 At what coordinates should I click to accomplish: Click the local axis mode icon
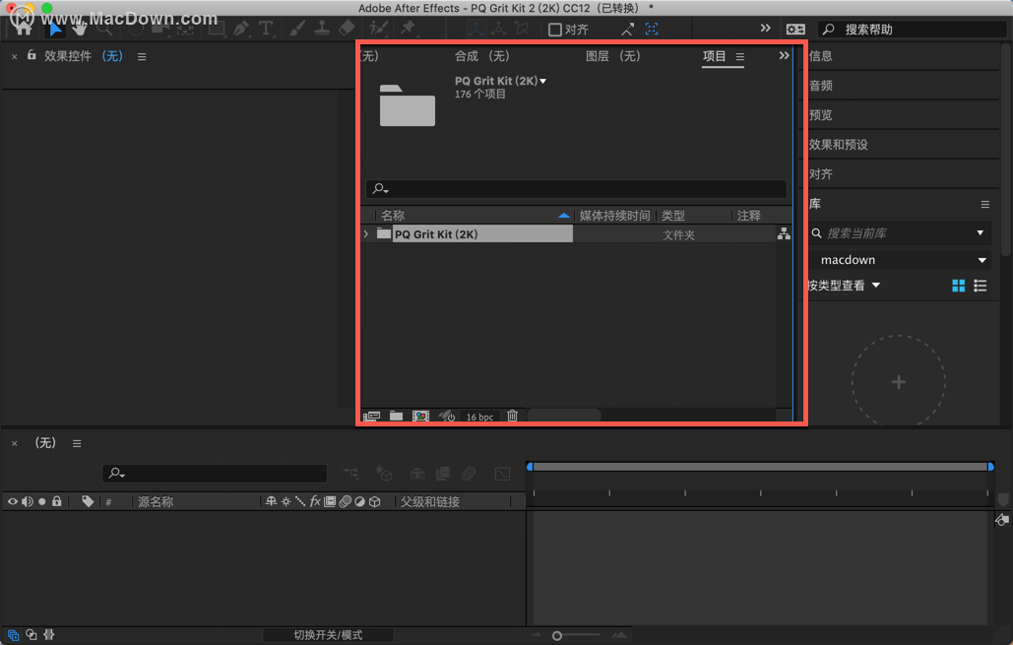click(x=476, y=29)
